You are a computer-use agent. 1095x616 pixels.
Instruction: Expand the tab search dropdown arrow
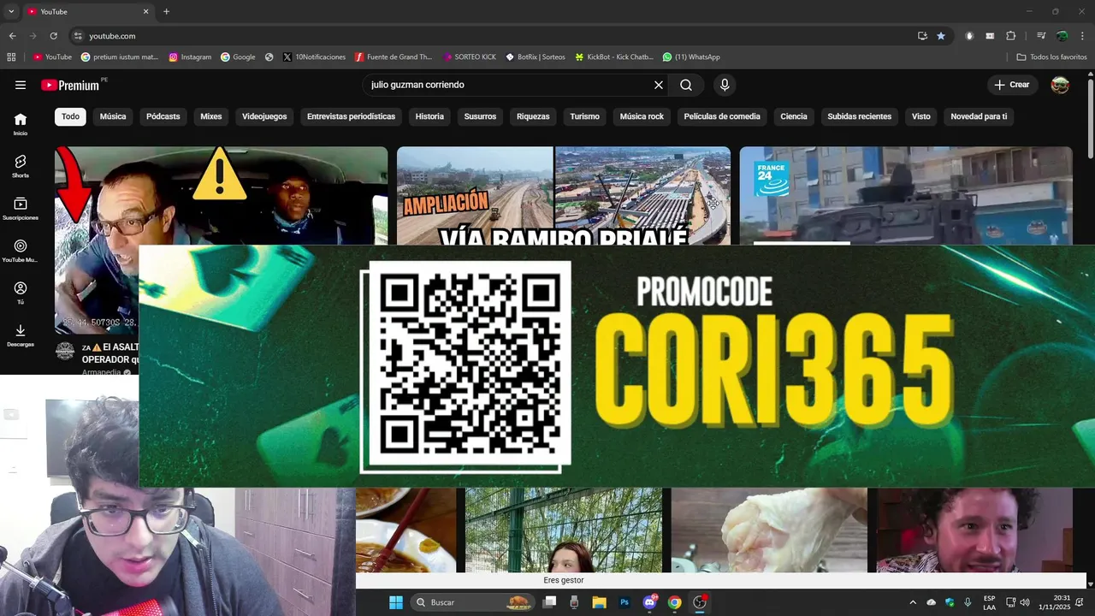(x=11, y=12)
